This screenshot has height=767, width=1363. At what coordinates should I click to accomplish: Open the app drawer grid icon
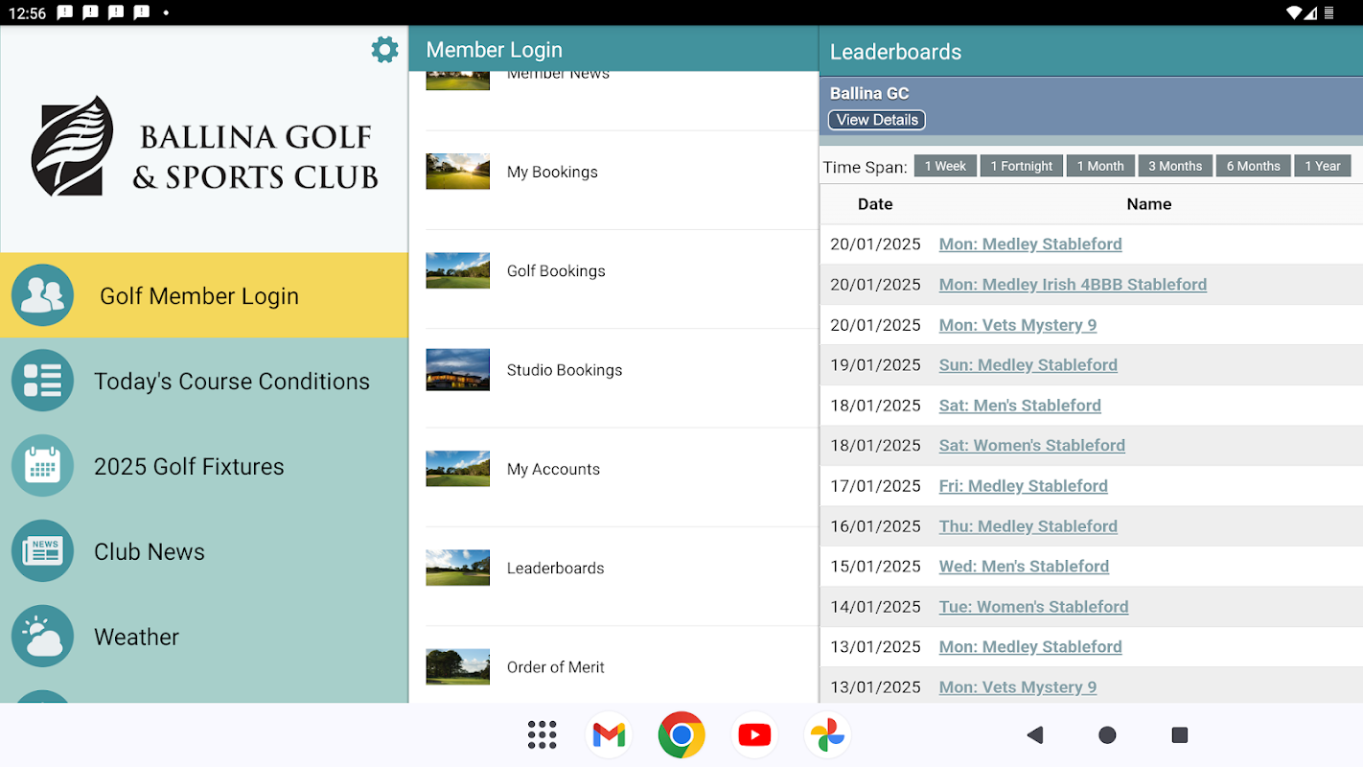click(x=542, y=735)
